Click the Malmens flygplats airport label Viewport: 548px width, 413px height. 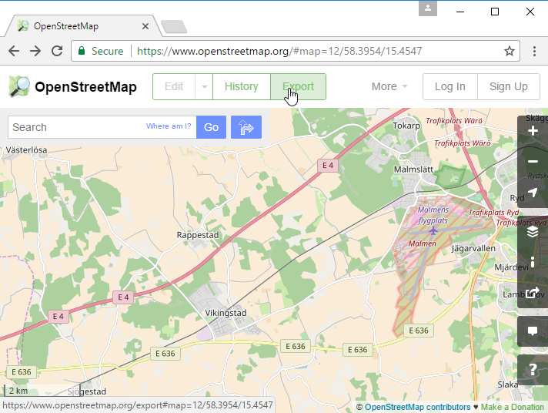tap(433, 215)
